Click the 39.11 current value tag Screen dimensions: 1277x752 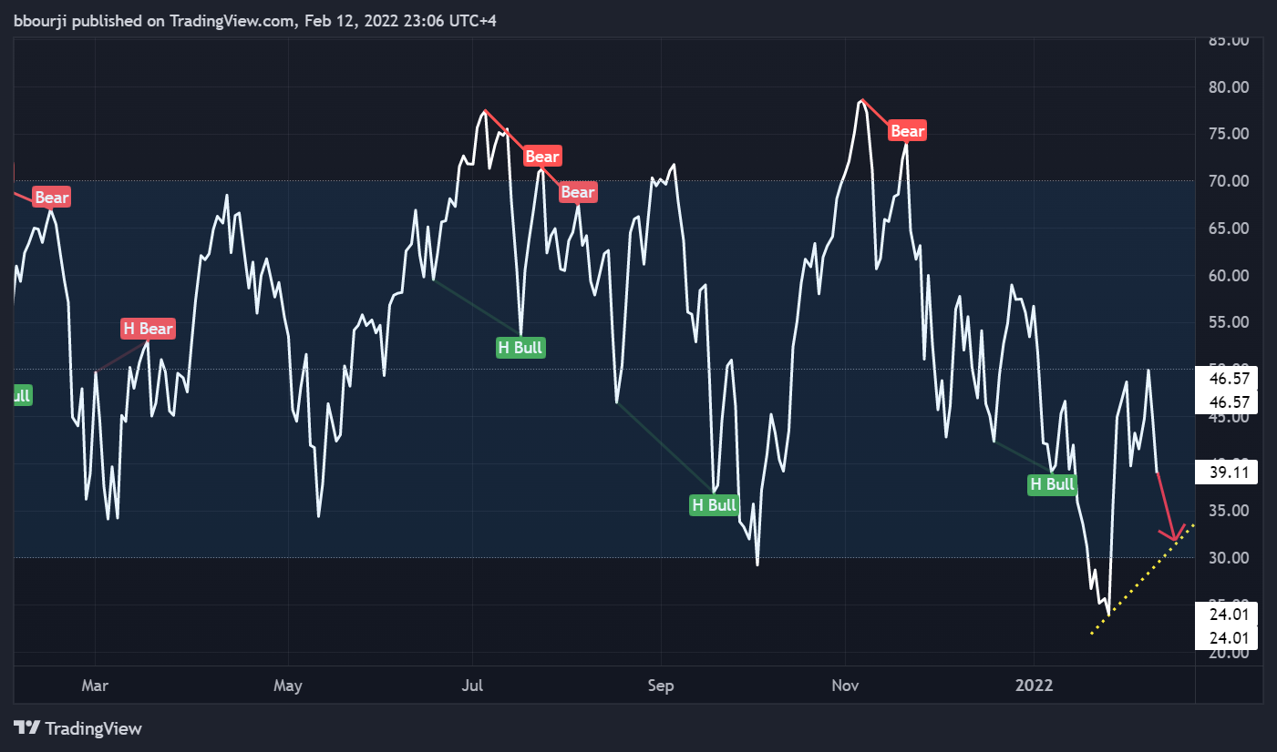point(1227,472)
